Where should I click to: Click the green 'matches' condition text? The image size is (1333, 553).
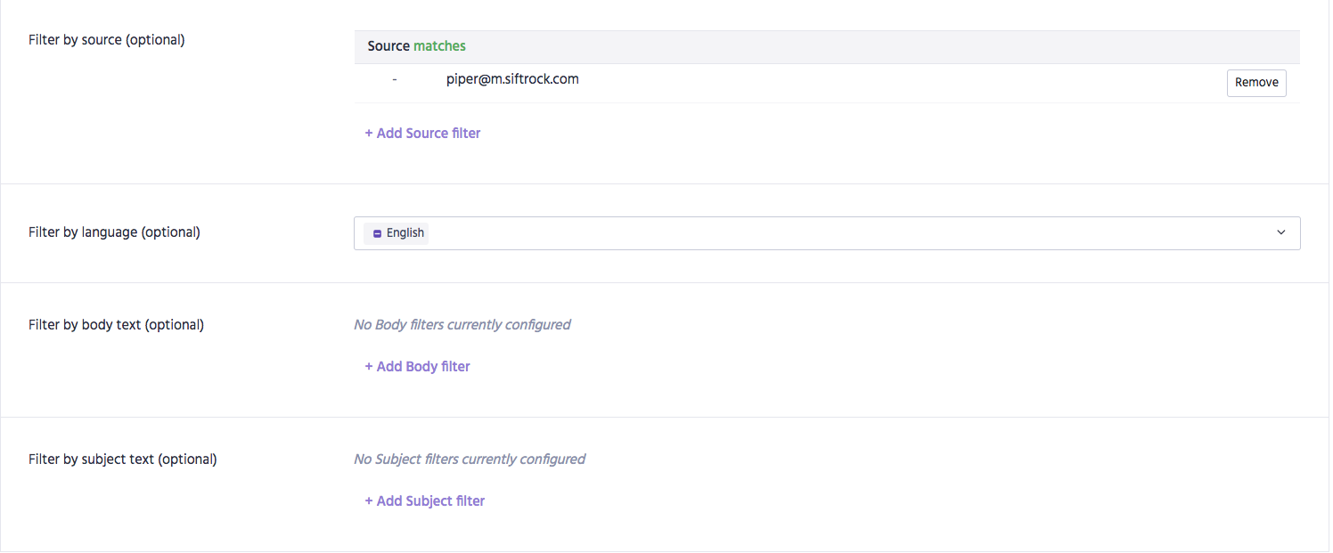(x=439, y=45)
